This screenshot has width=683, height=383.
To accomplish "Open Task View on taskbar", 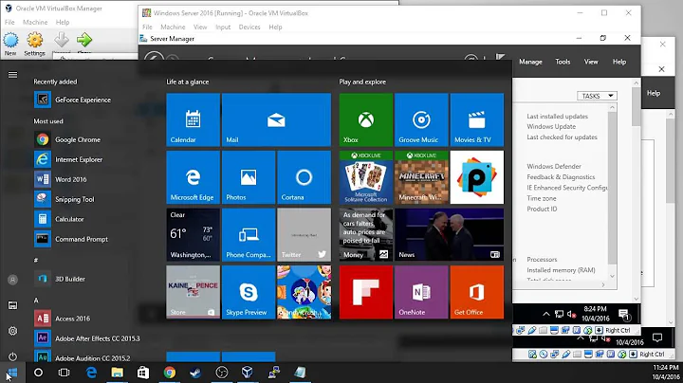I will click(x=65, y=373).
